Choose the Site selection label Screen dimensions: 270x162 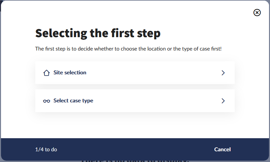(x=70, y=73)
